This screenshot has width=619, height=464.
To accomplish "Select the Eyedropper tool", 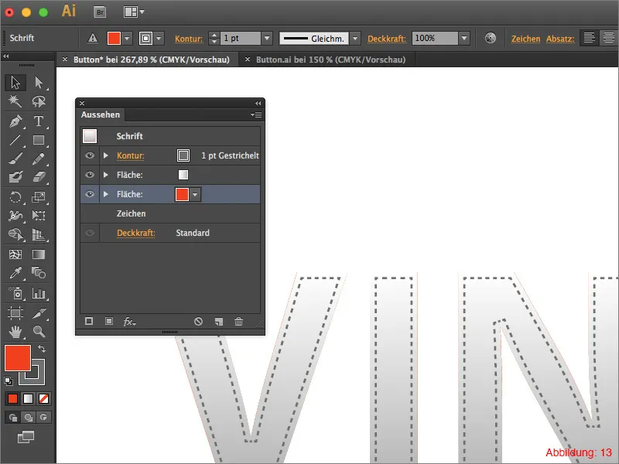I will tap(15, 273).
